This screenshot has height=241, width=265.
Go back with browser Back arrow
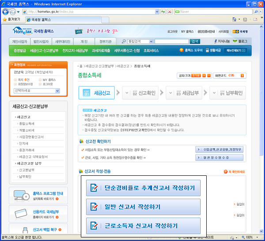tap(5, 11)
